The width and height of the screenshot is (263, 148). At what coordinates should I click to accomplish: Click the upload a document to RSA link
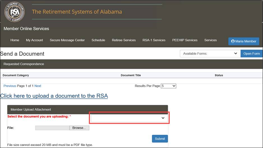pos(54,96)
